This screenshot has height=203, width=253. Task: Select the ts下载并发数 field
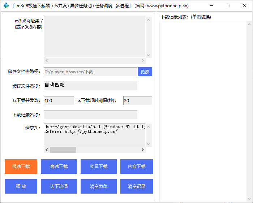(x=59, y=100)
